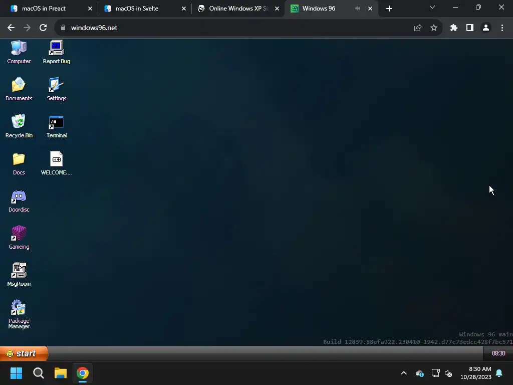Switch to Online Windows XP Simulator tab

pos(238,9)
